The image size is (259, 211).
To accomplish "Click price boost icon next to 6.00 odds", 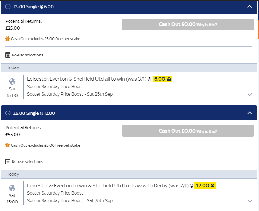I will pyautogui.click(x=169, y=79).
